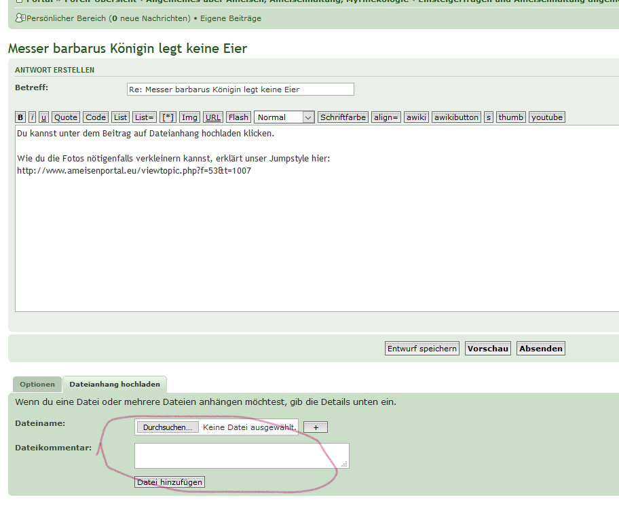Click Entwurf speichern to save draft

pyautogui.click(x=421, y=349)
